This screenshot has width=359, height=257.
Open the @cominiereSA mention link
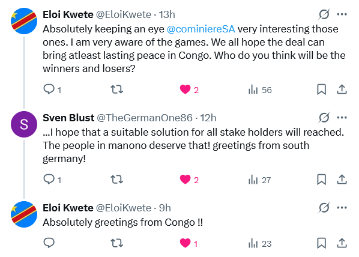(201, 29)
